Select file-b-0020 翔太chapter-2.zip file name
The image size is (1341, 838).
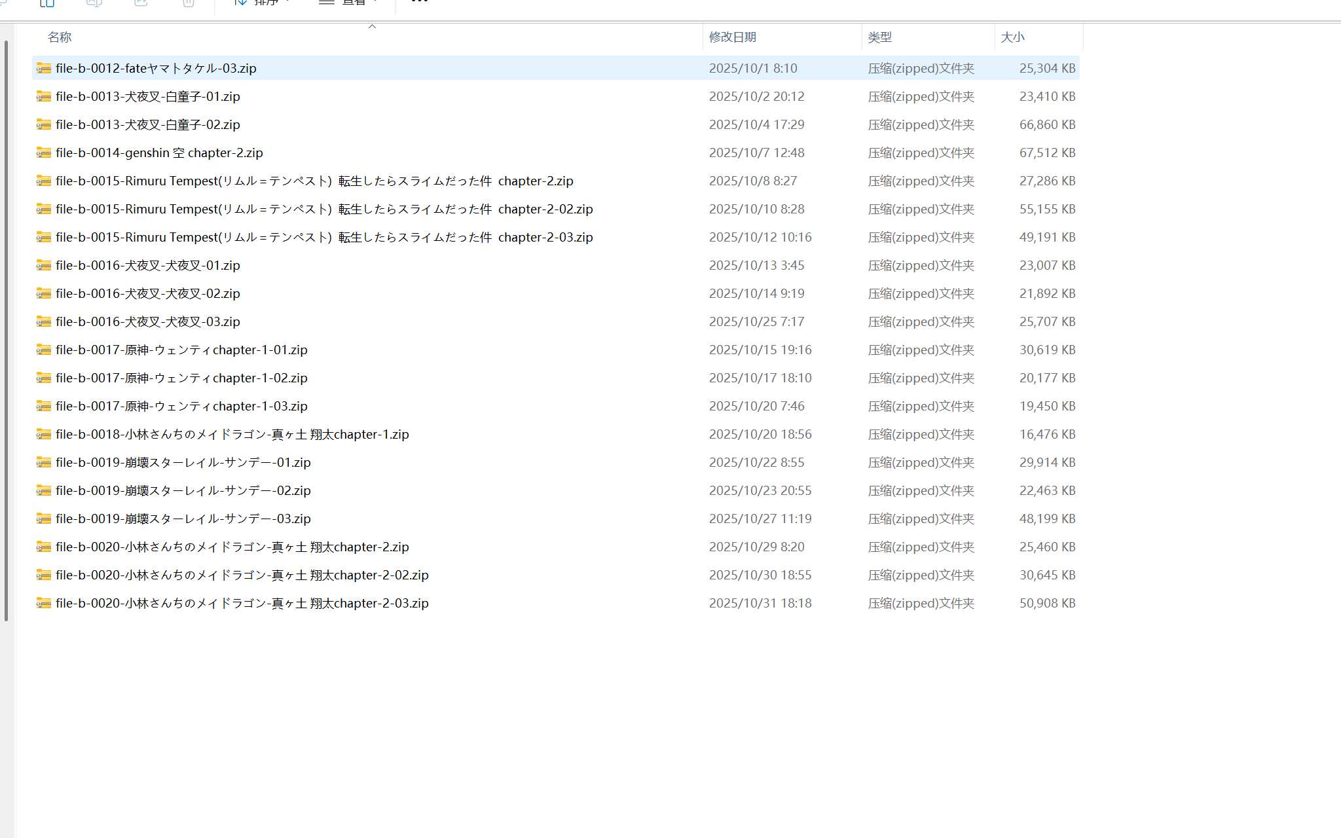coord(232,547)
